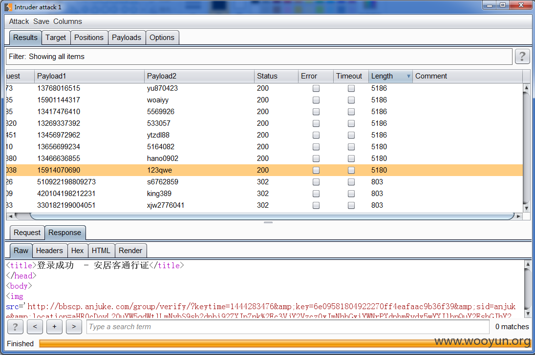Go to next search match arrow

74,327
